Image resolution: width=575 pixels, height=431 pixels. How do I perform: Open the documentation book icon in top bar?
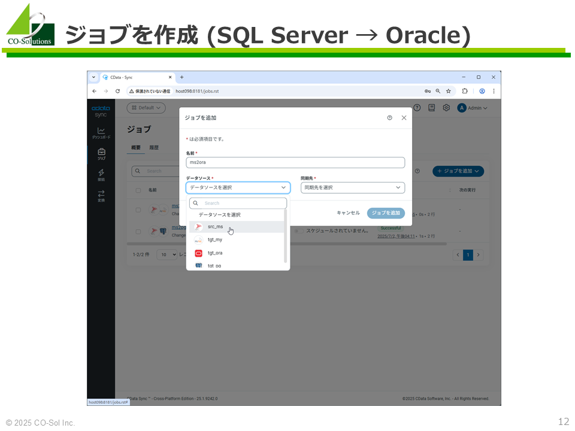pyautogui.click(x=432, y=108)
